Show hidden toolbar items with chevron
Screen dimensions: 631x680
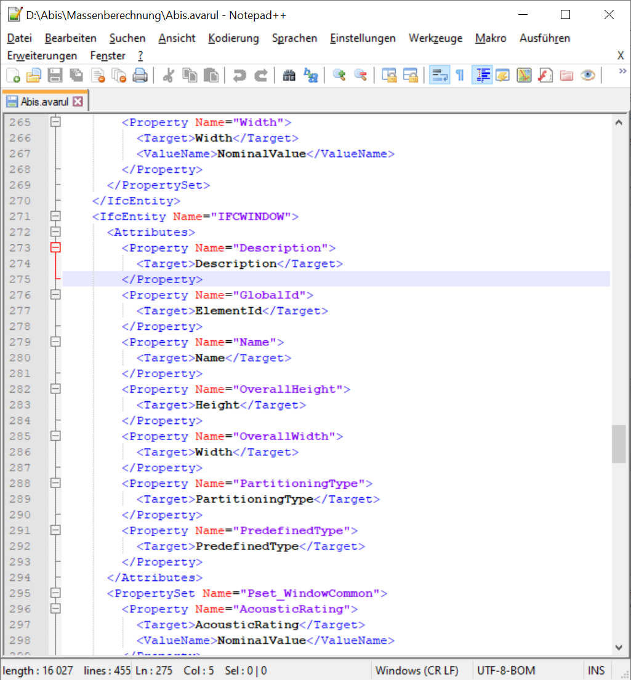click(x=622, y=71)
